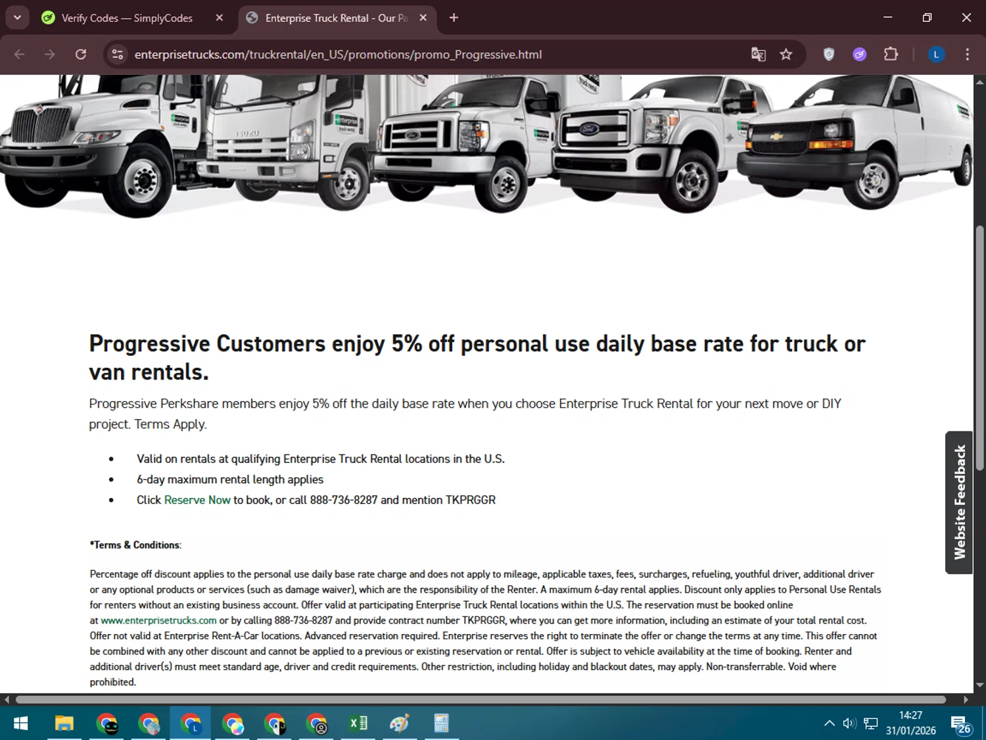This screenshot has width=986, height=740.
Task: Open Chrome three-dot menu
Action: 967,55
